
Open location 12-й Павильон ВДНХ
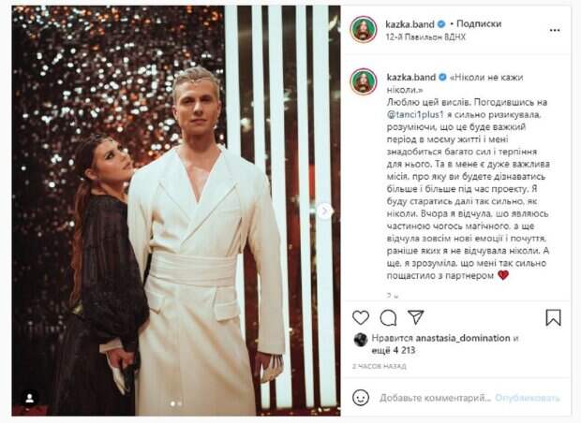point(425,37)
